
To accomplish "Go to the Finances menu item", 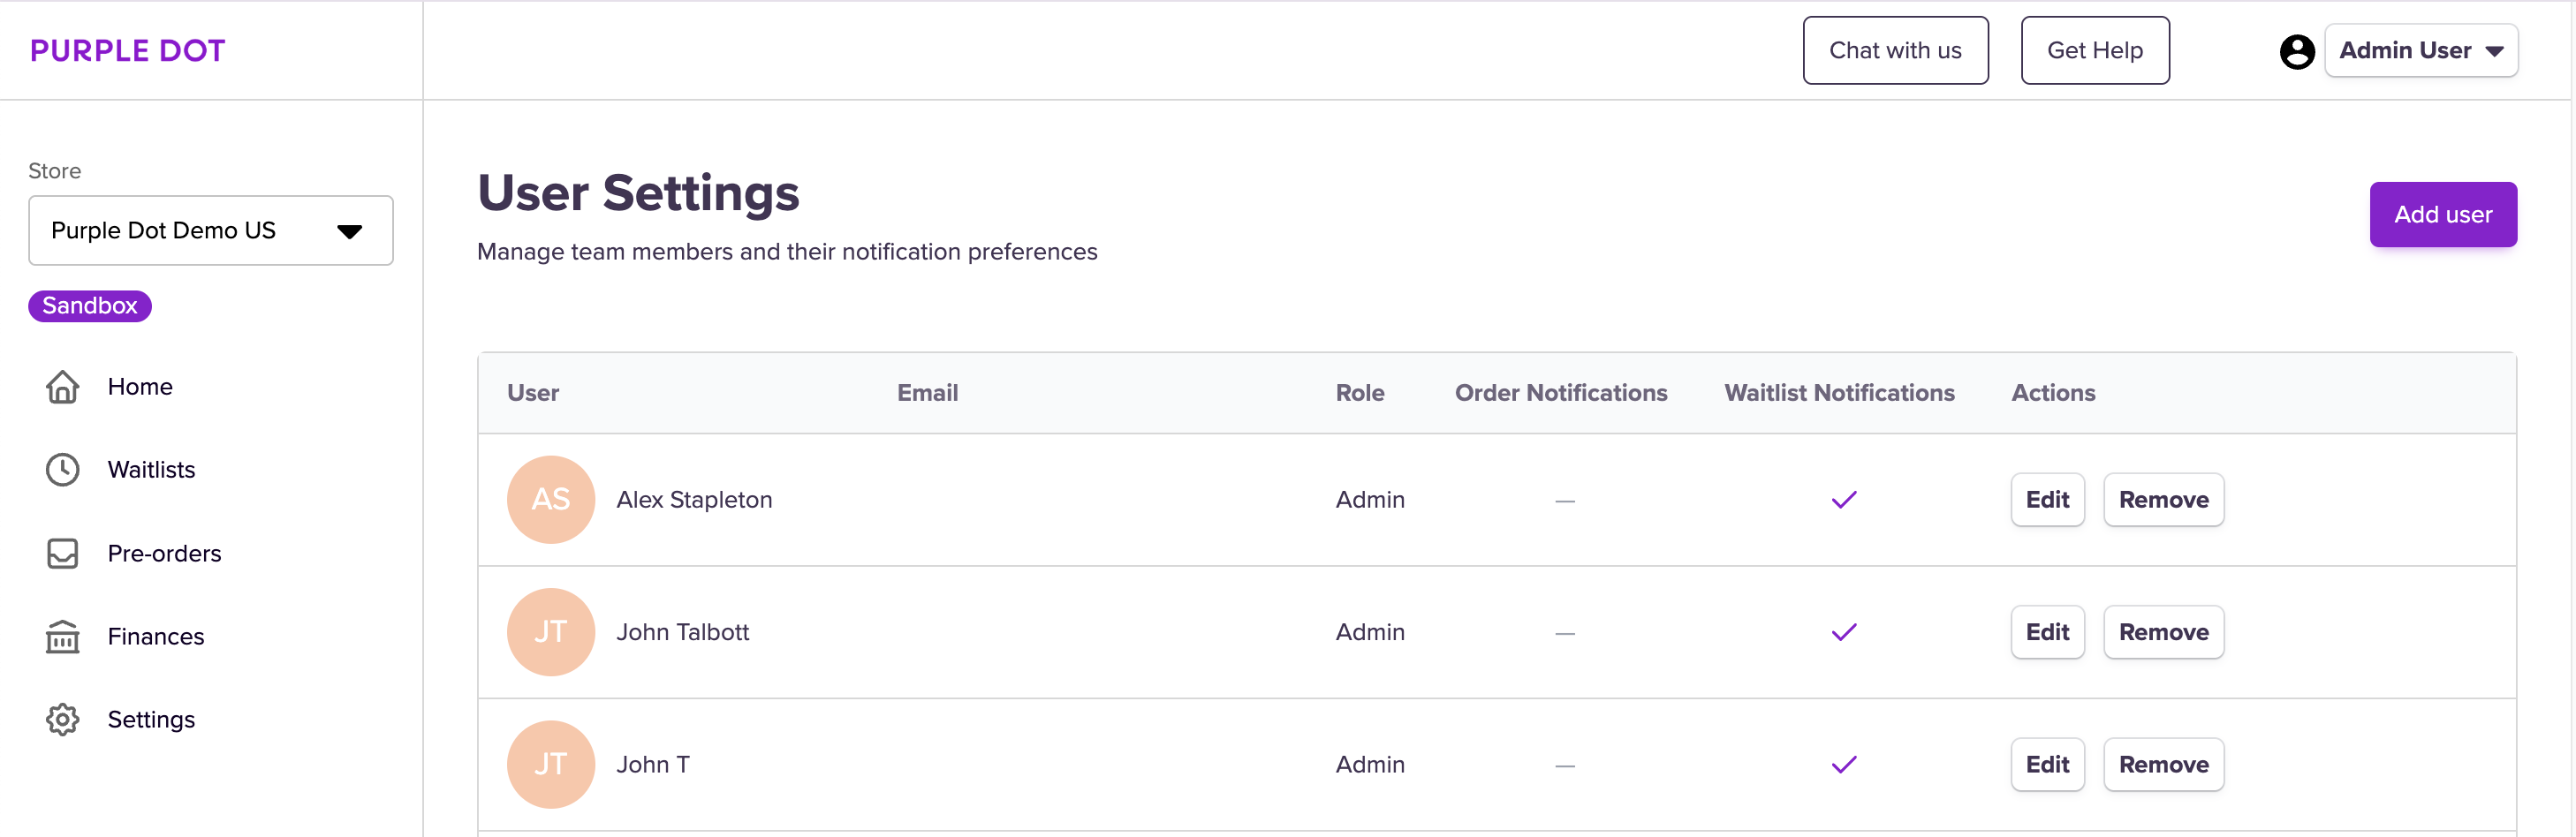I will [155, 636].
